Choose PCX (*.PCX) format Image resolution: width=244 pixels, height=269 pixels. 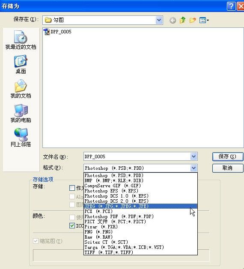pyautogui.click(x=140, y=211)
